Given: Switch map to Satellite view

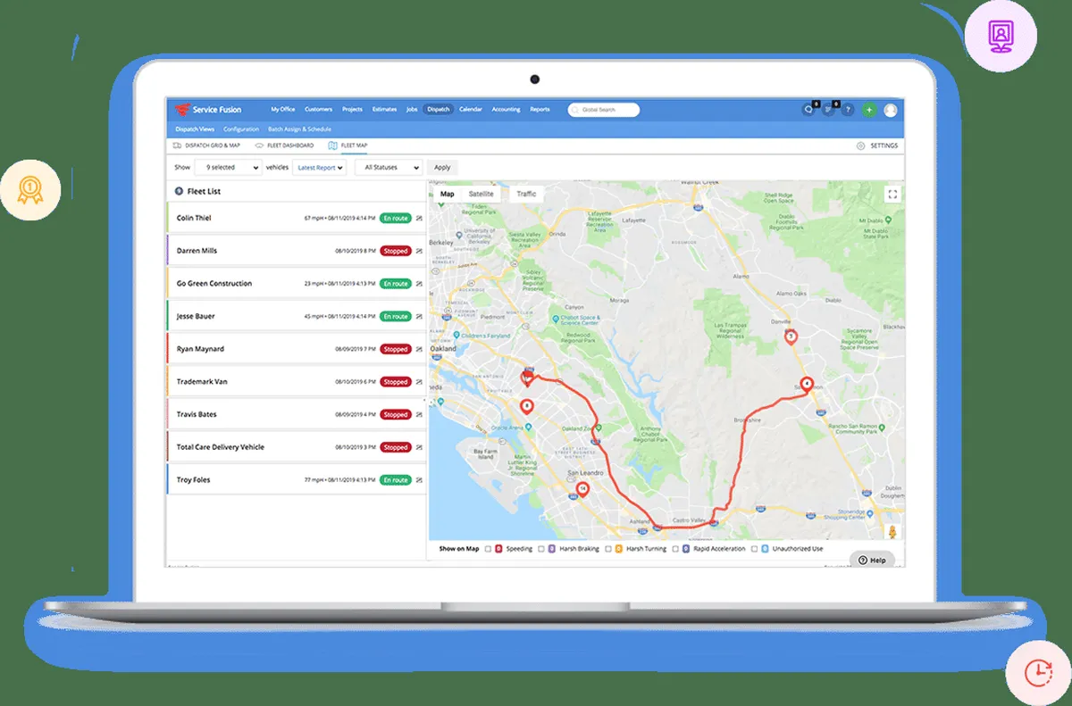Looking at the screenshot, I should [x=481, y=194].
